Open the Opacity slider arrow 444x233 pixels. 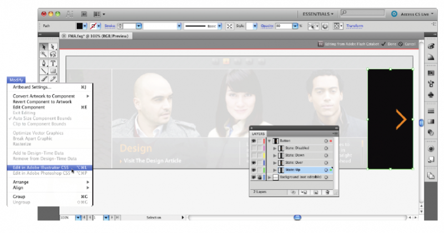tap(295, 26)
